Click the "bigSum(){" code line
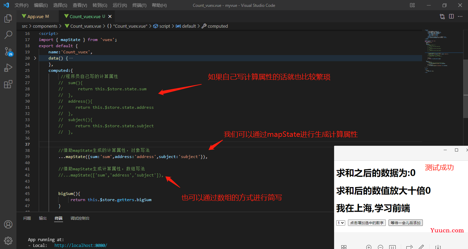The width and height of the screenshot is (468, 249). click(x=69, y=194)
